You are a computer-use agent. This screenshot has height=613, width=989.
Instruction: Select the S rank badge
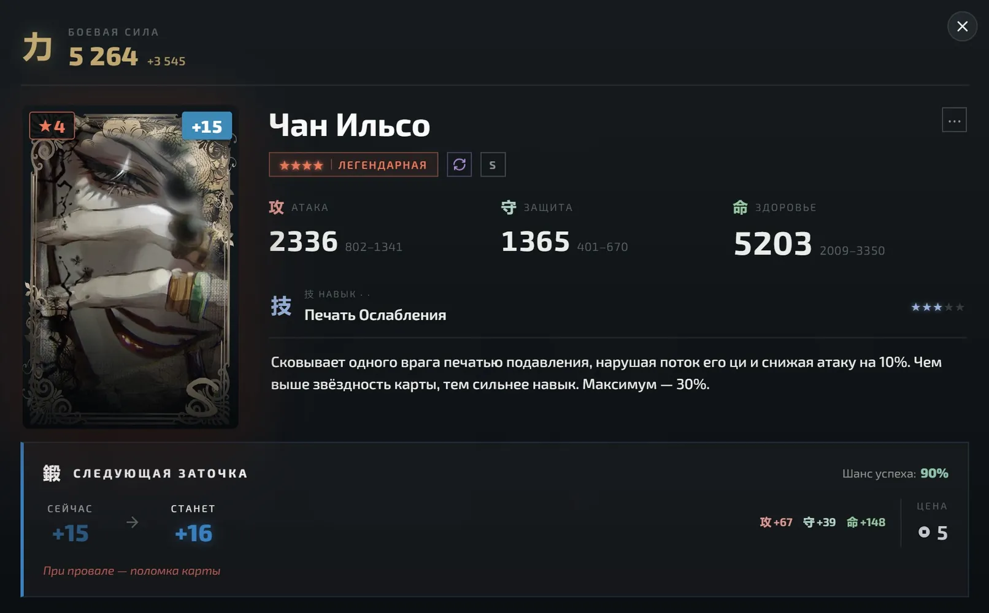pos(493,164)
